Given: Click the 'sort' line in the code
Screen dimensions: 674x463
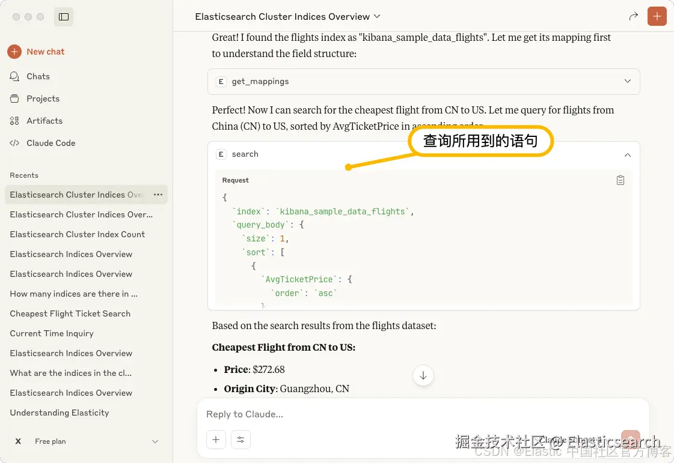Looking at the screenshot, I should (263, 252).
